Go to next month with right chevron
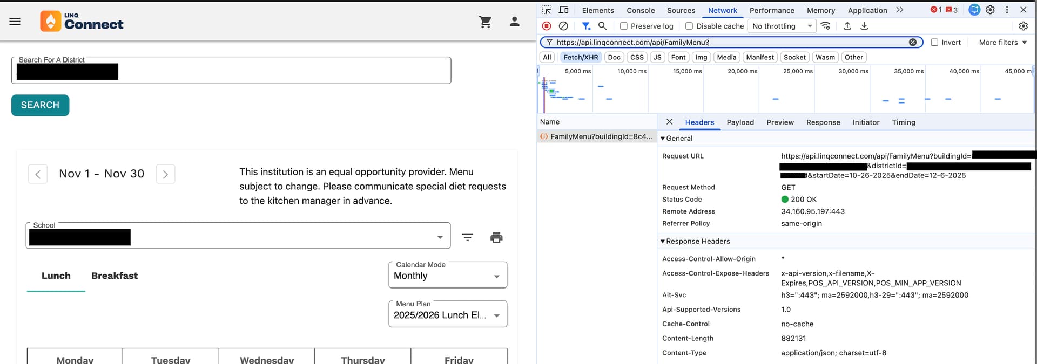This screenshot has width=1037, height=364. click(165, 174)
